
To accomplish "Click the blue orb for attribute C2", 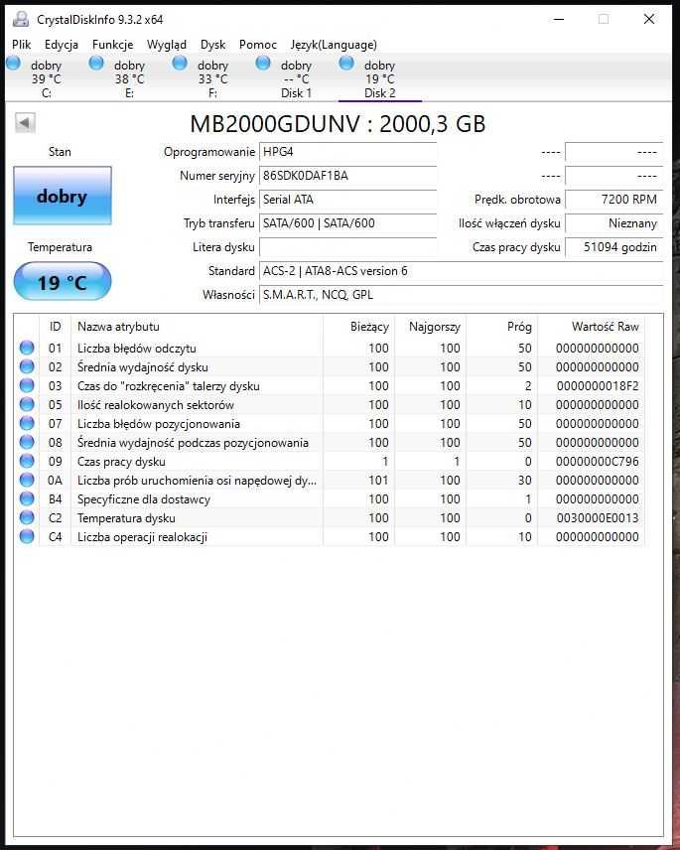I will coord(27,517).
